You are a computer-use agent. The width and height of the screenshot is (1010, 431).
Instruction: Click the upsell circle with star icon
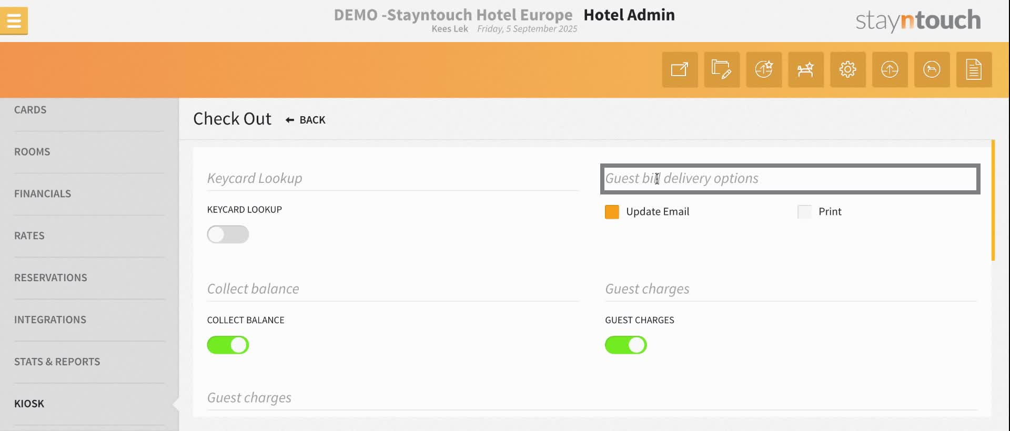tap(764, 69)
